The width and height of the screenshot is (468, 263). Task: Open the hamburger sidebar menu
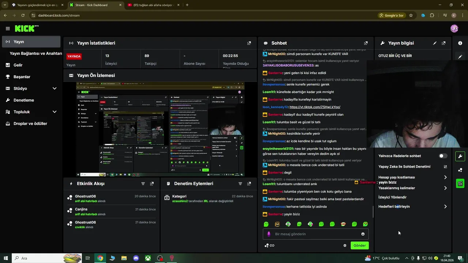click(8, 28)
